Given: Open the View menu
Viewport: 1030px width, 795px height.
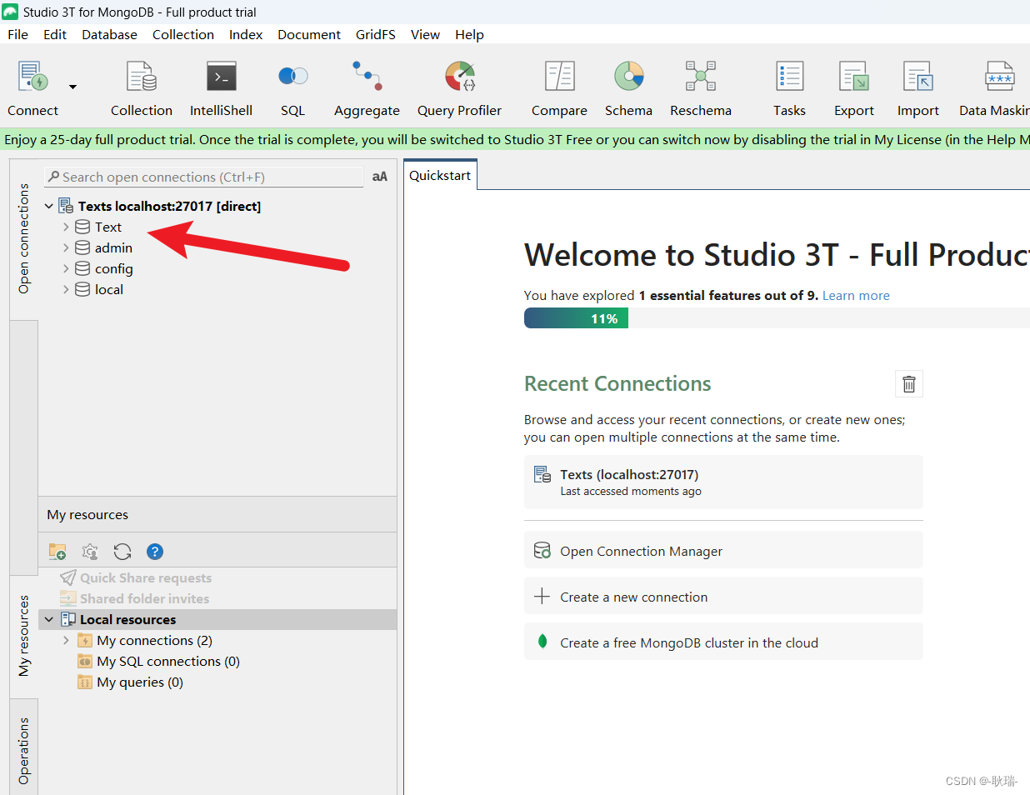Looking at the screenshot, I should 425,34.
